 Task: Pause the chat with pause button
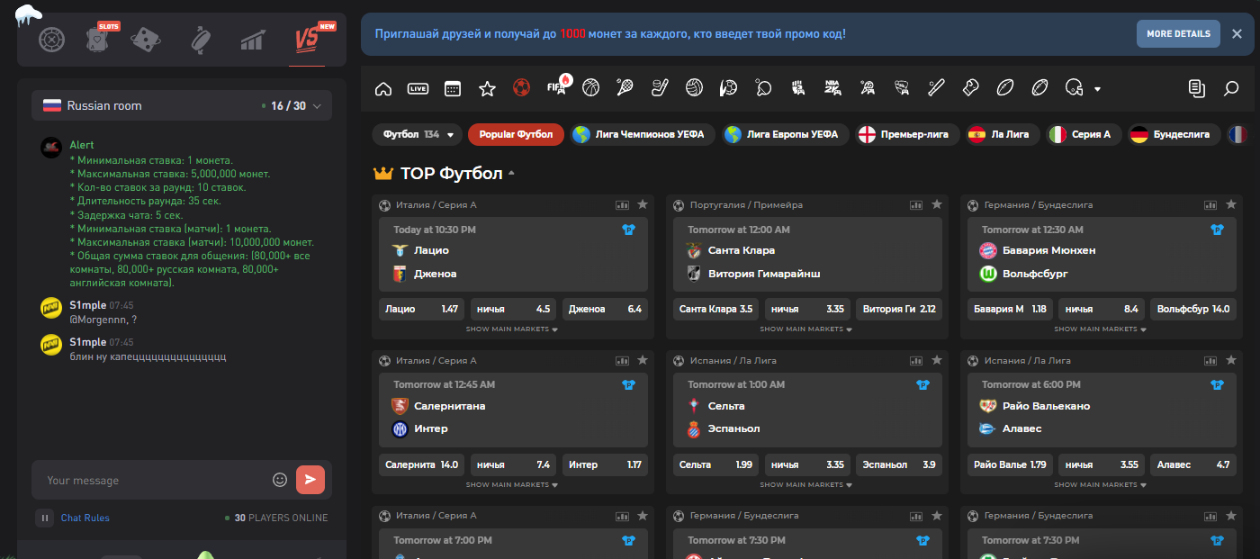[44, 518]
